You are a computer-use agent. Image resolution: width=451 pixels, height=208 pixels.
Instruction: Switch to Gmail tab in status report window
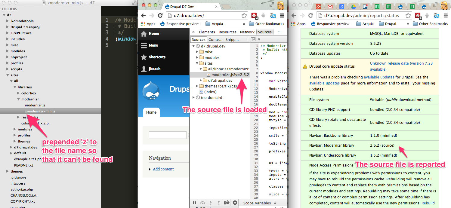(x=330, y=7)
